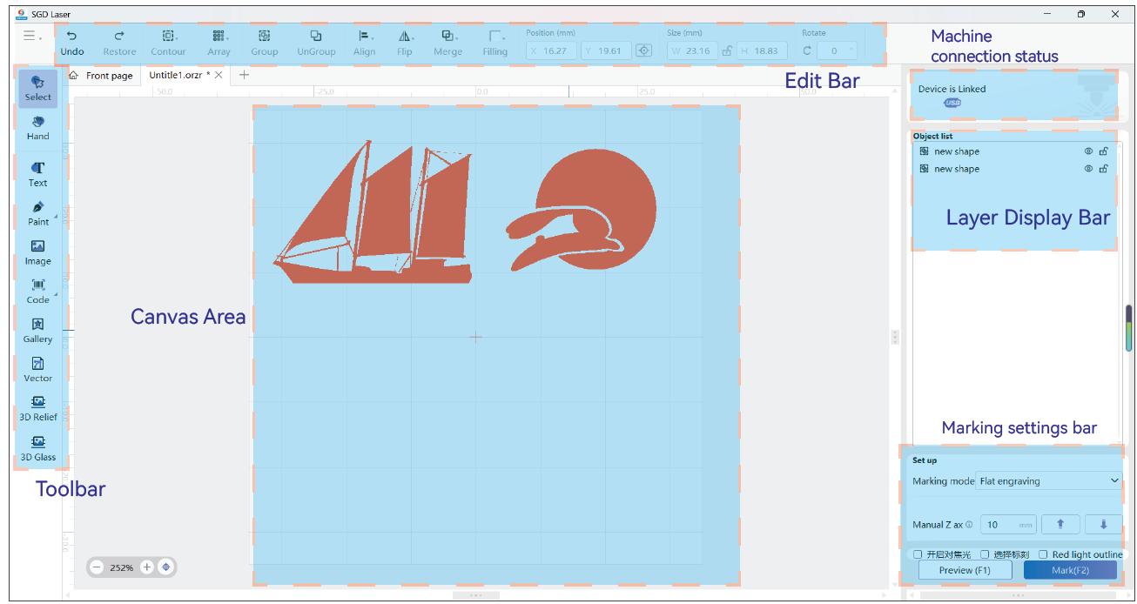Select the Vector tool
The width and height of the screenshot is (1137, 604).
click(37, 369)
